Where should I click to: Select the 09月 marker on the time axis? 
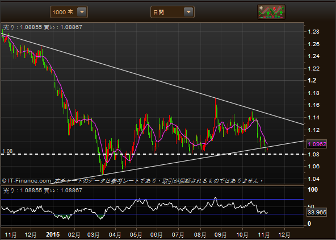tap(221, 235)
